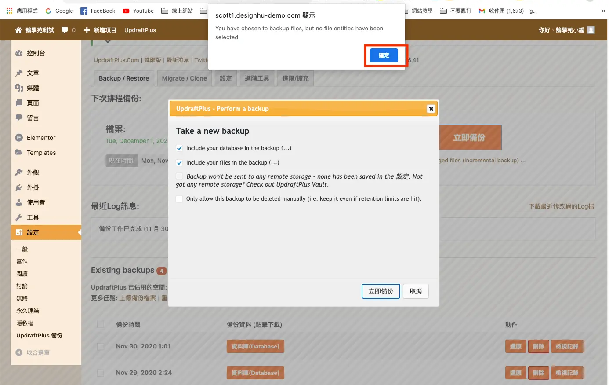The height and width of the screenshot is (385, 609).
Task: Open 頁面 pages icon in sidebar
Action: point(19,103)
